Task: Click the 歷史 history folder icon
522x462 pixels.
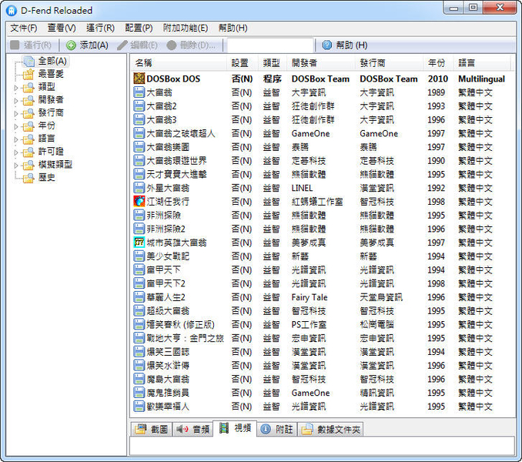Action: pos(28,177)
